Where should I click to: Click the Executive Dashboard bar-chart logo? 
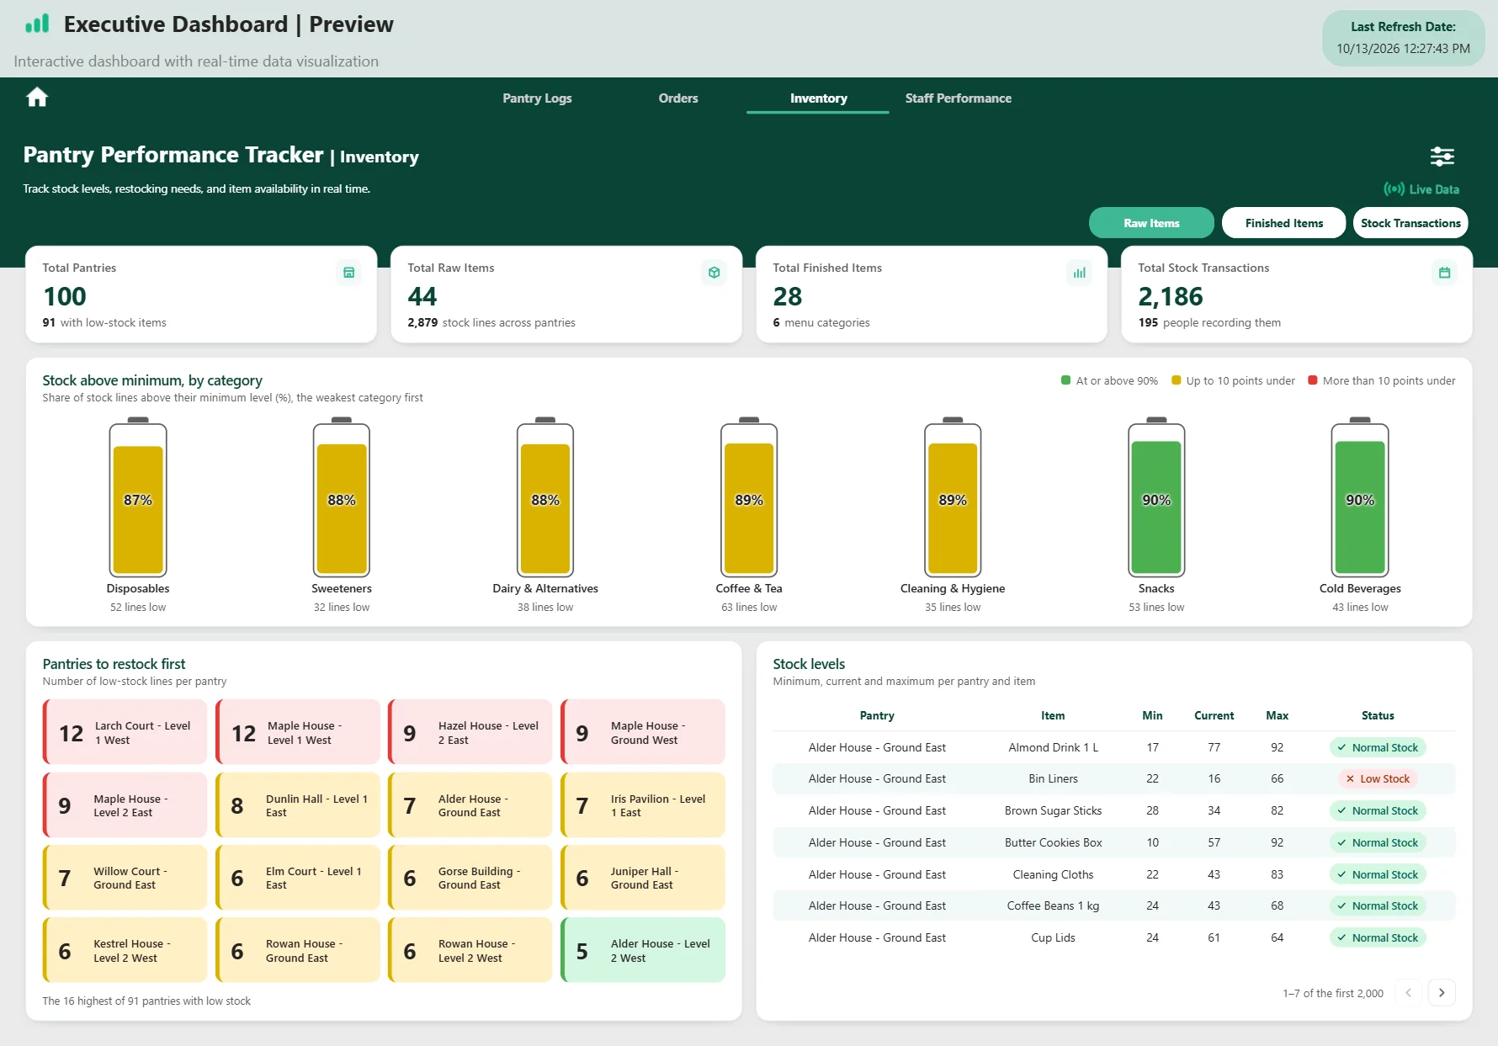pos(37,24)
